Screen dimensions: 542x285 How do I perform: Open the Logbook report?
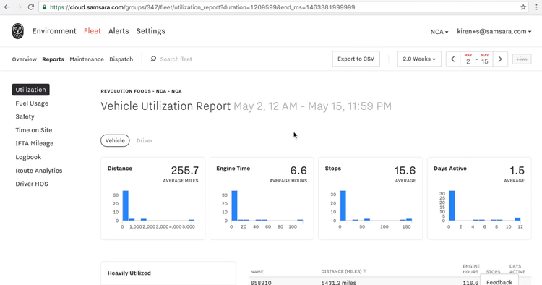28,157
